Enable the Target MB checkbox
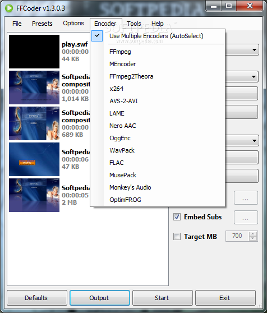 (x=177, y=237)
